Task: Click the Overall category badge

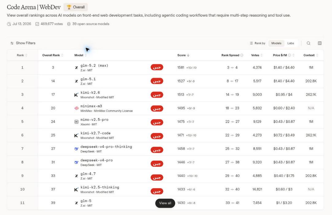Action: pos(75,7)
